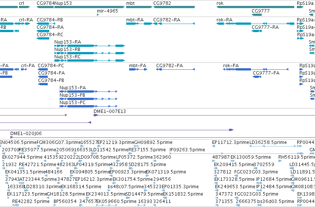The width and height of the screenshot is (315, 207).
Task: Select the DME1-007E13 BAC clone label
Action: [110, 111]
